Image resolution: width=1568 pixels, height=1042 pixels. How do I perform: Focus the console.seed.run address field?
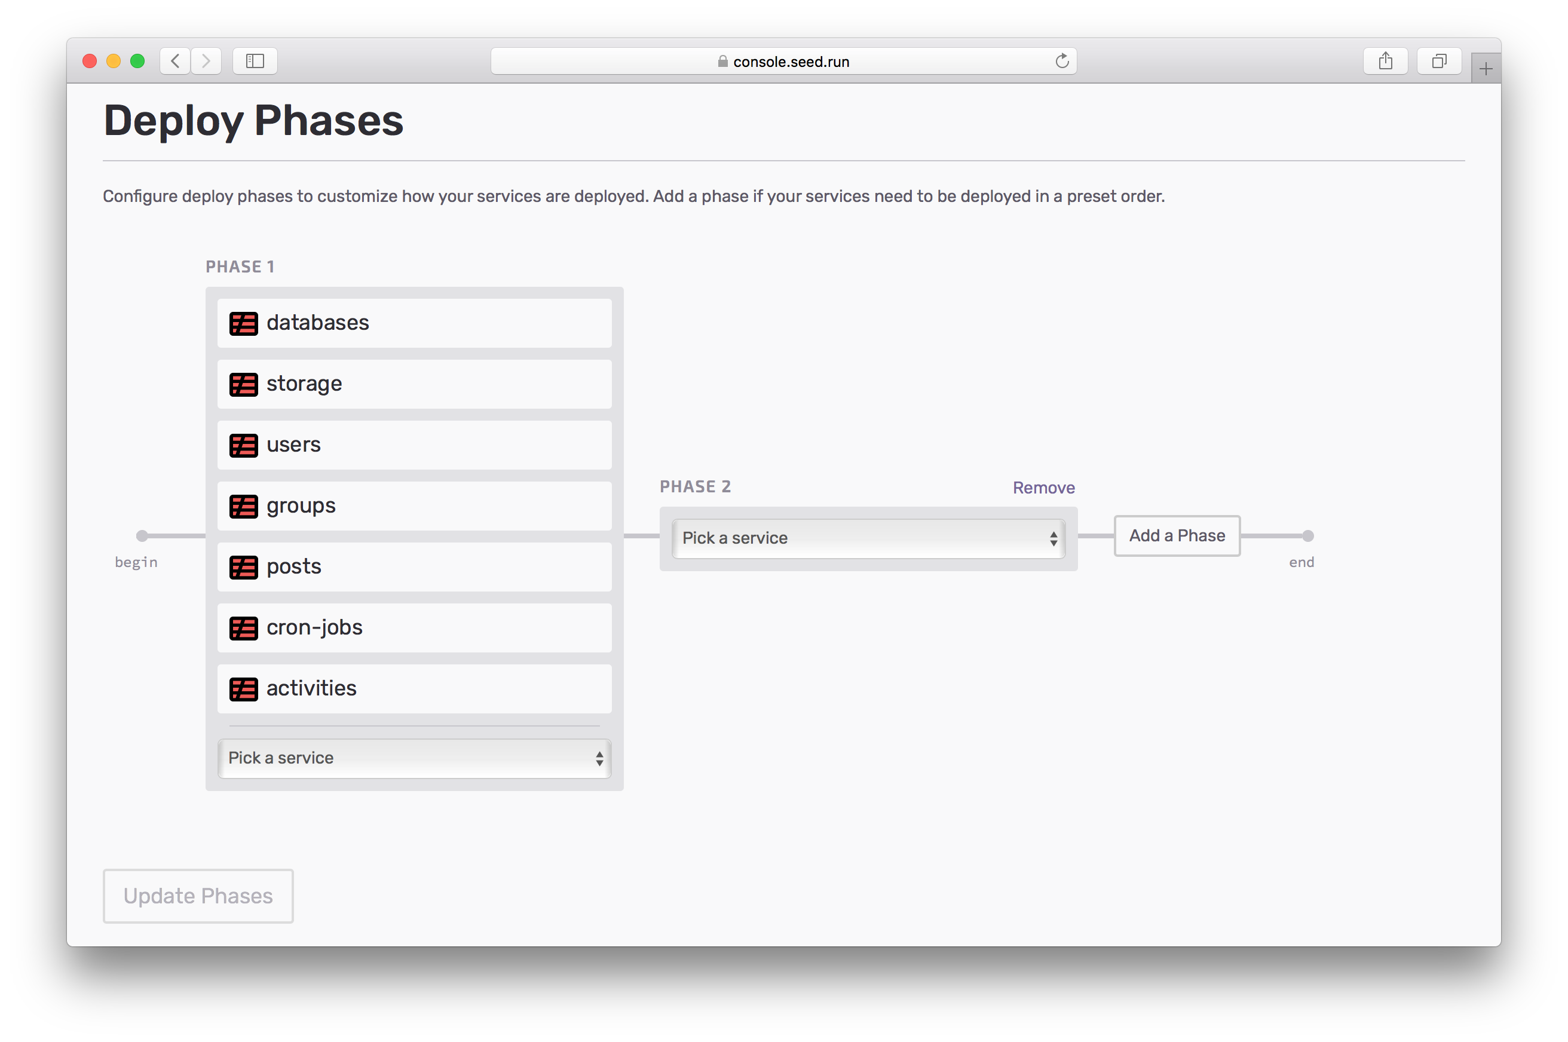(x=785, y=61)
